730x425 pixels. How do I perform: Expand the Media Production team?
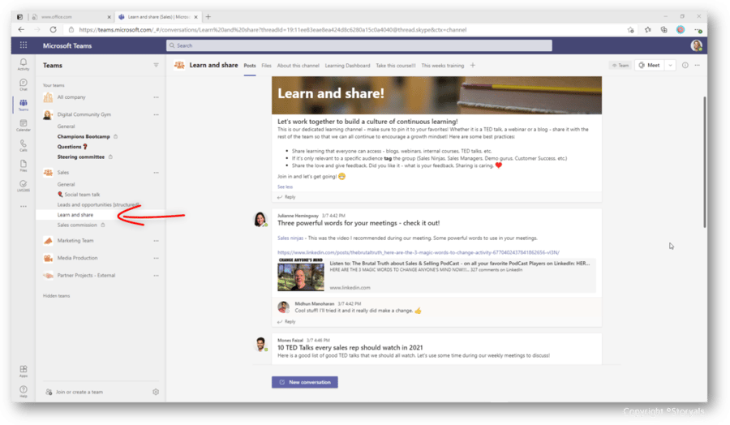click(x=77, y=258)
